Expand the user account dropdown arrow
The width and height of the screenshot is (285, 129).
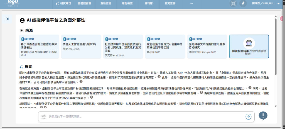point(279,4)
